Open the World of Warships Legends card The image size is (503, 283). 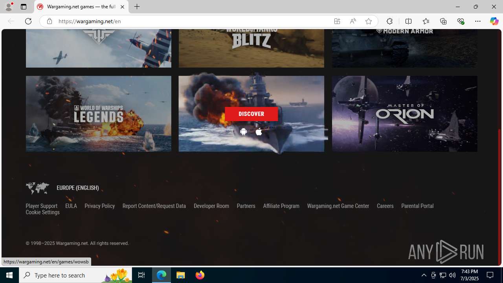pyautogui.click(x=99, y=114)
